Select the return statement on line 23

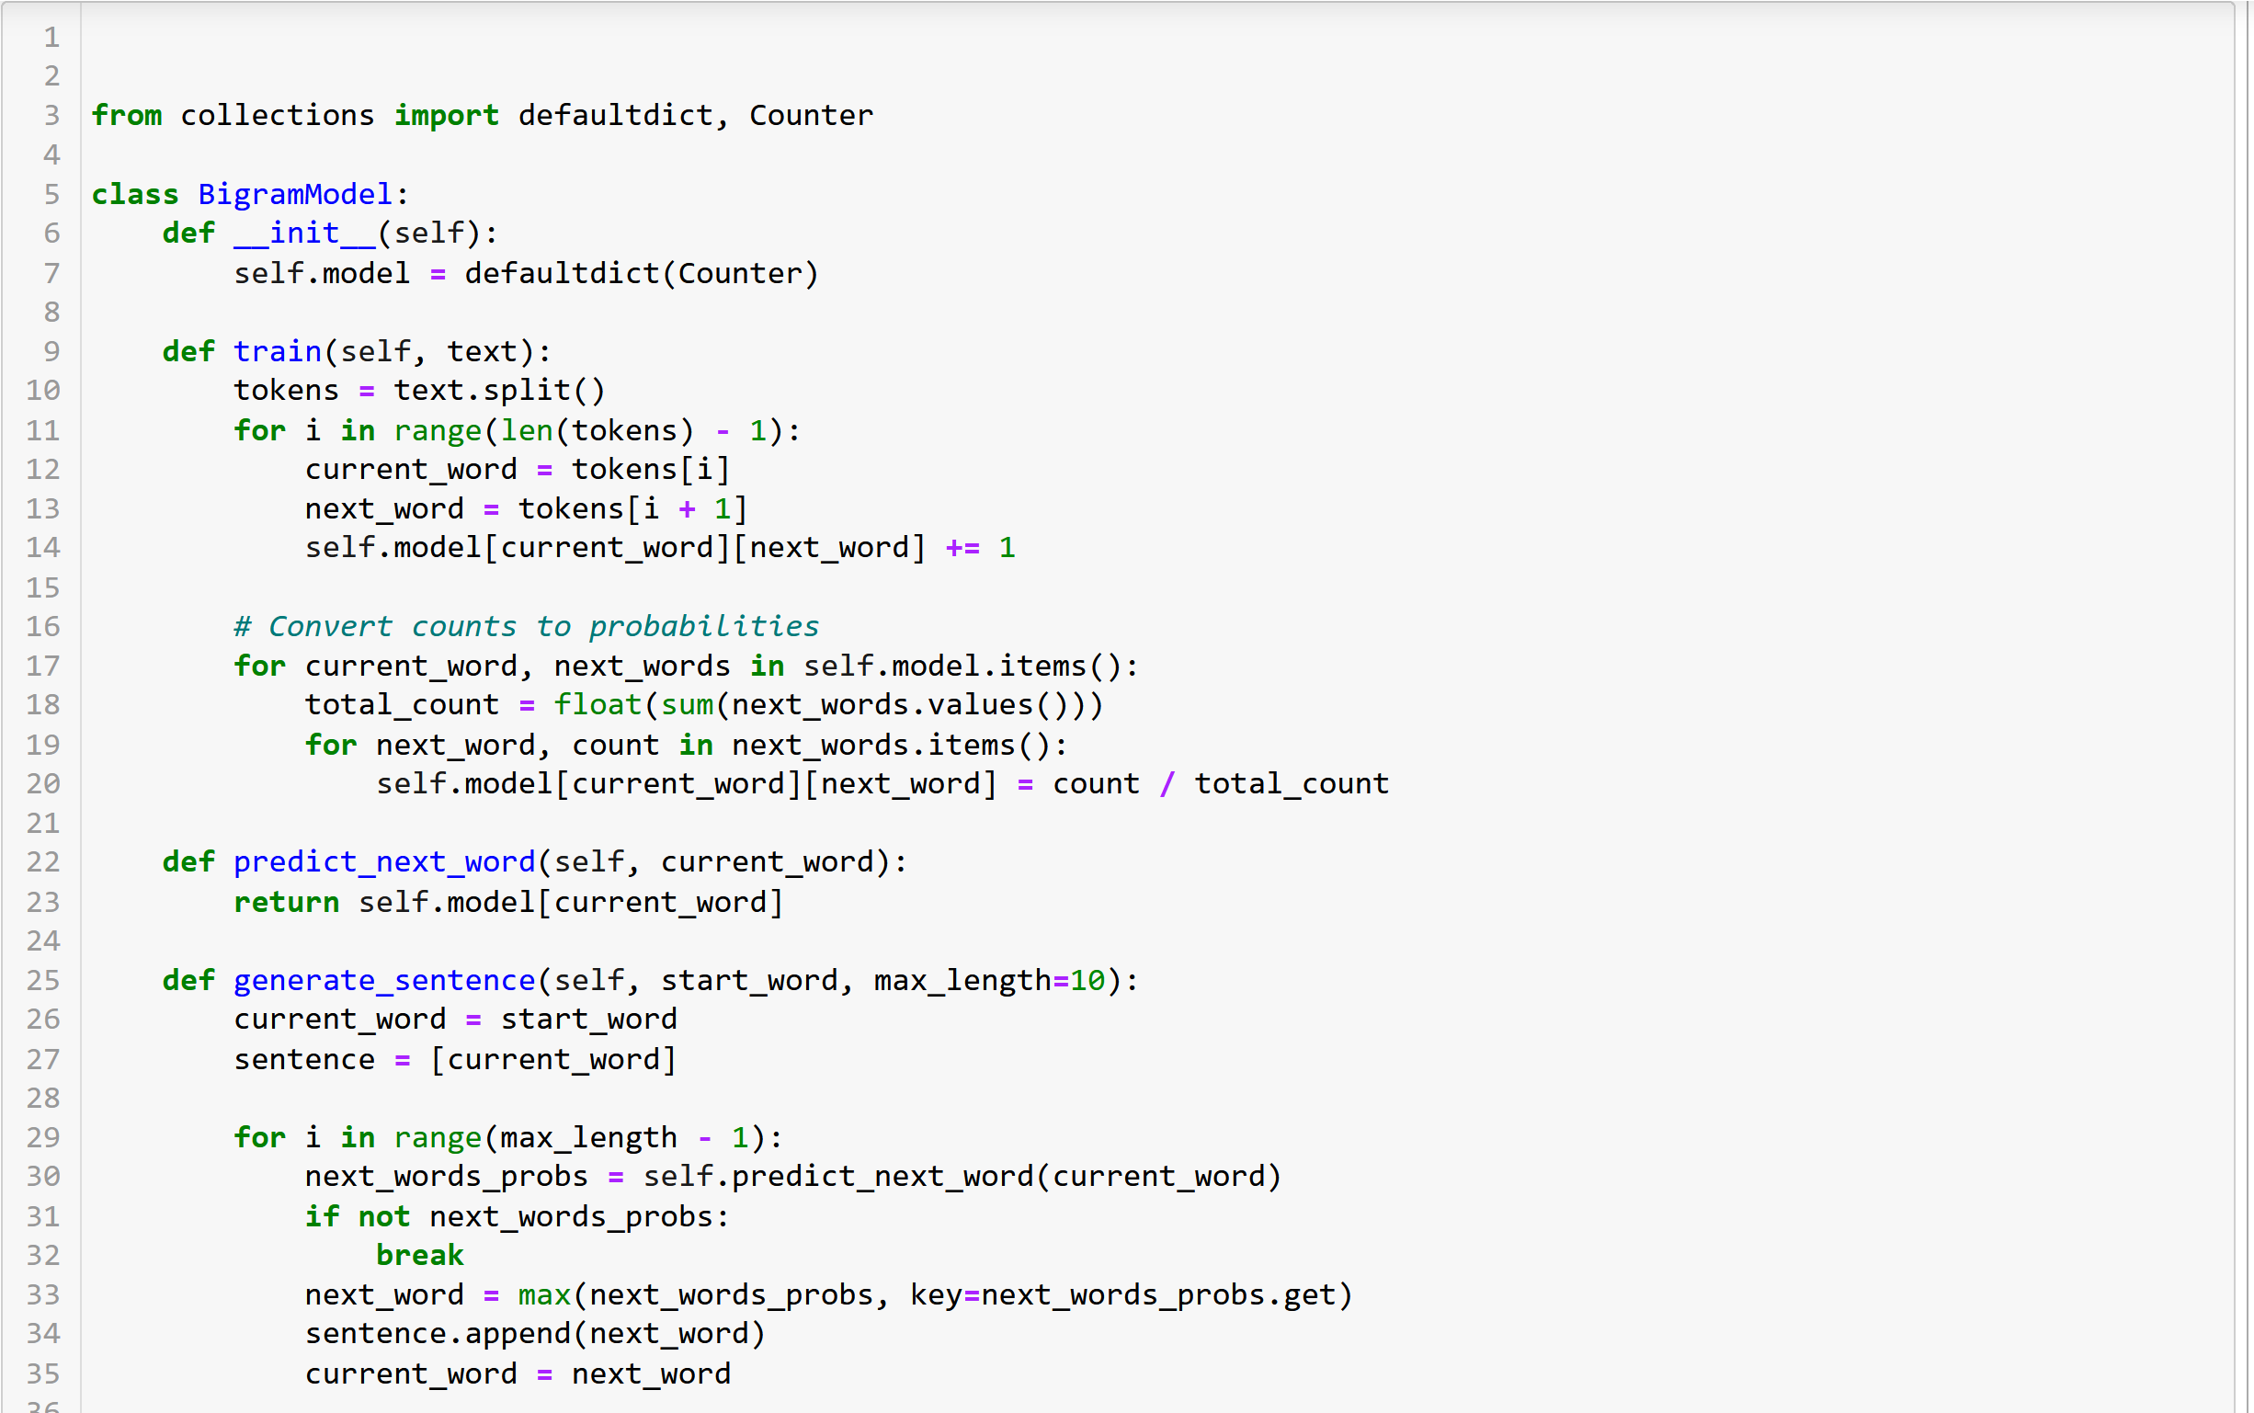click(507, 901)
